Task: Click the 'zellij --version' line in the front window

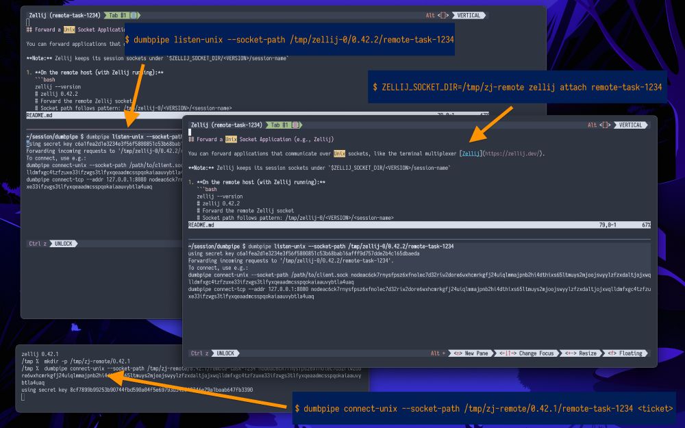Action: point(219,196)
